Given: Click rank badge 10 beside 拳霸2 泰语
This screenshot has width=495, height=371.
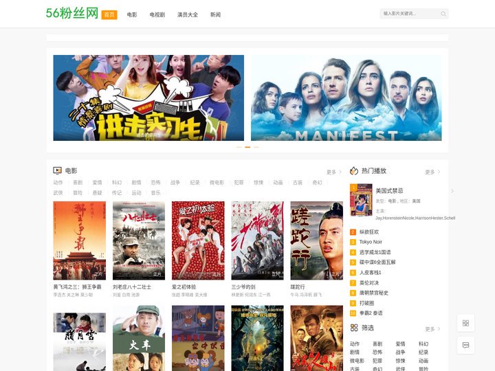Looking at the screenshot, I should (x=353, y=313).
